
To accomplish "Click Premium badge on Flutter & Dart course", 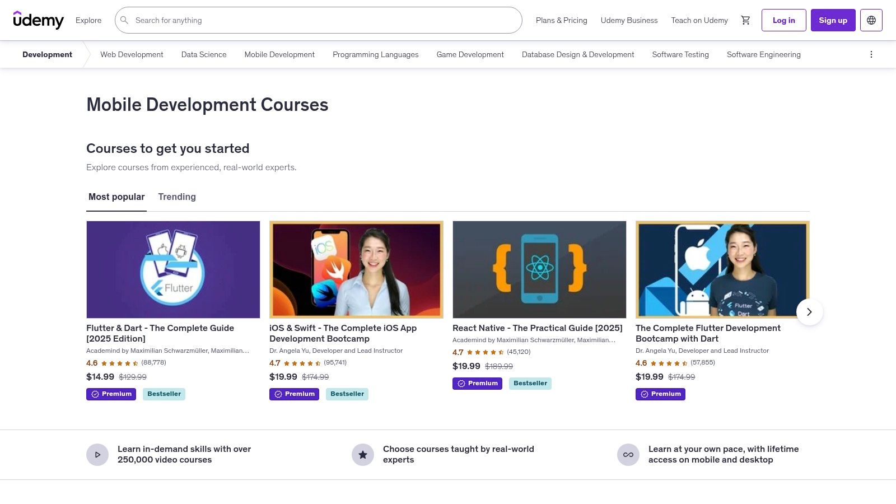I will pos(111,394).
